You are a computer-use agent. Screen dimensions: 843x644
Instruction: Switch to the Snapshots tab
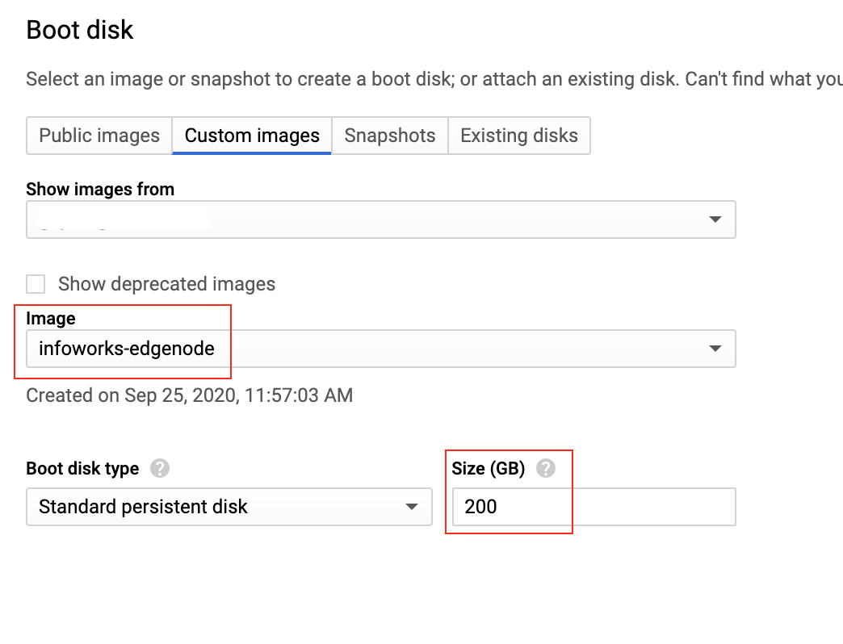coord(390,136)
